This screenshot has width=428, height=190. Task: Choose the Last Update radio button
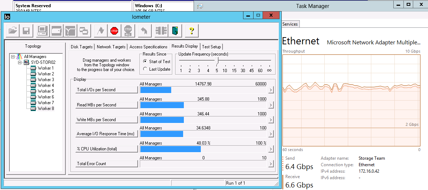pyautogui.click(x=145, y=69)
